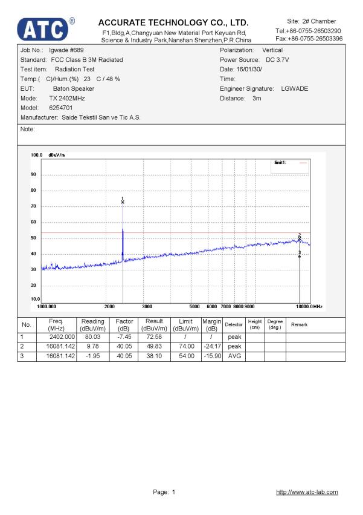Select 'FCC Class B 3M Radiated' standard
Image resolution: width=363 pixels, height=515 pixels.
pyautogui.click(x=87, y=60)
